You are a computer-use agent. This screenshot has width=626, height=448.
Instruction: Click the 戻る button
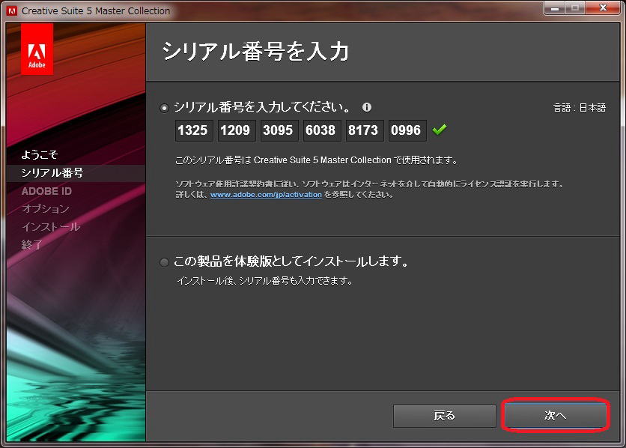tap(444, 416)
